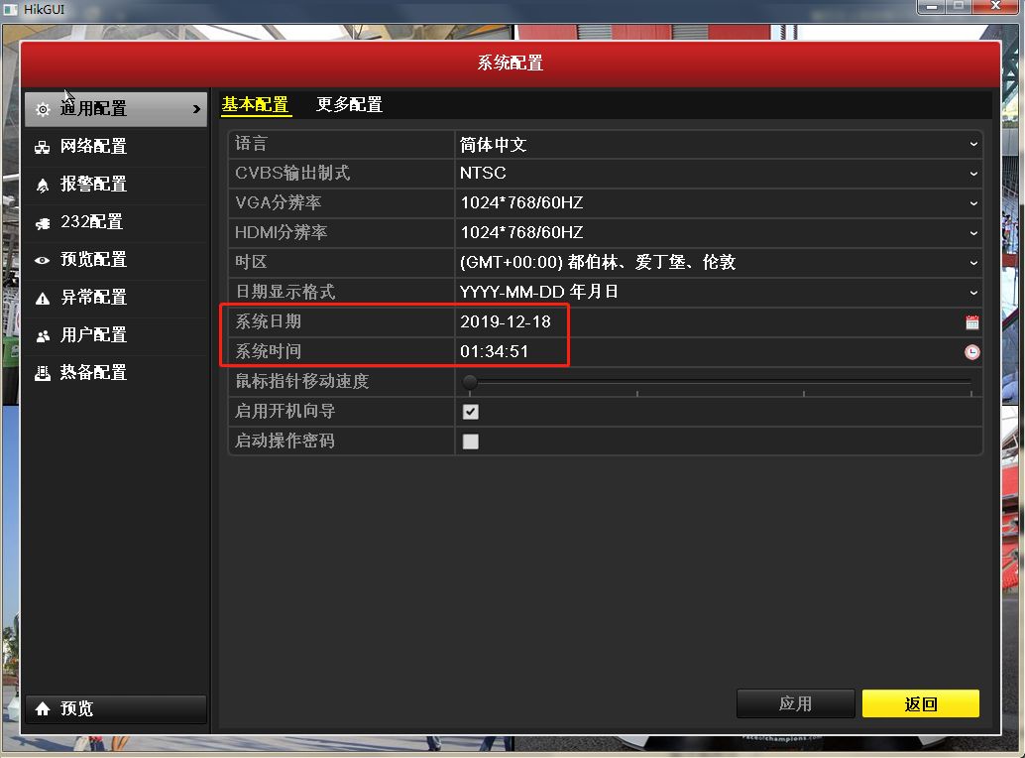The height and width of the screenshot is (758, 1025).
Task: Select the 基本配置 tab
Action: (x=255, y=105)
